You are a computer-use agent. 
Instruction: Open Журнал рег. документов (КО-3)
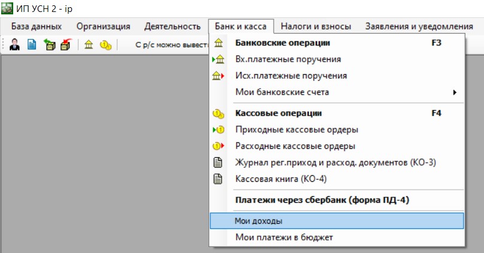[x=337, y=162]
